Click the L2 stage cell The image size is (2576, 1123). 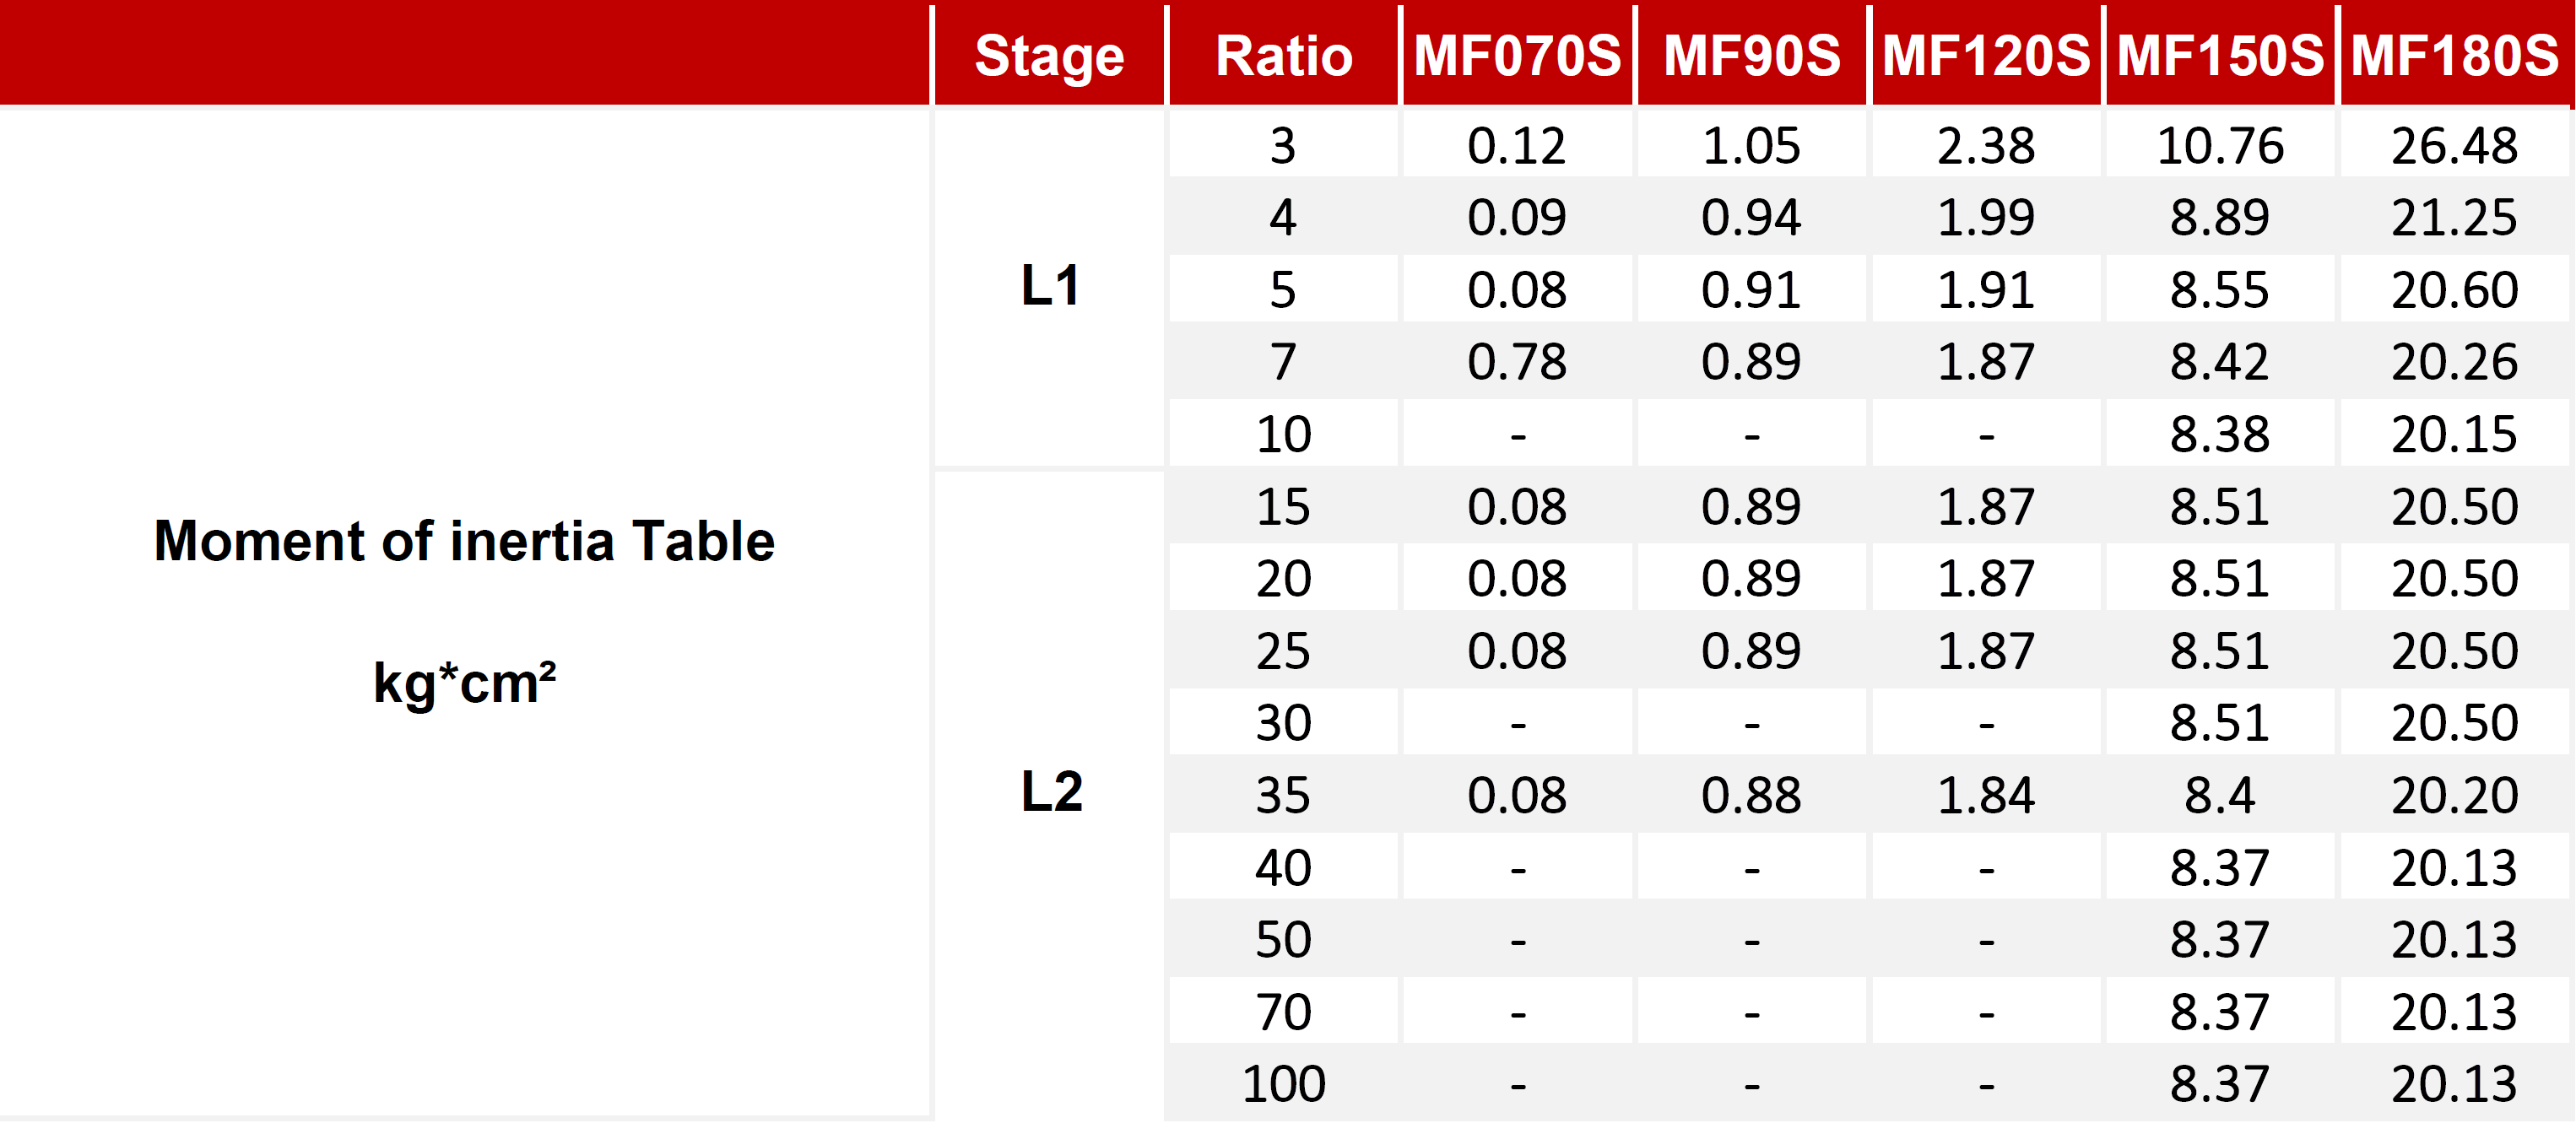coord(1049,792)
